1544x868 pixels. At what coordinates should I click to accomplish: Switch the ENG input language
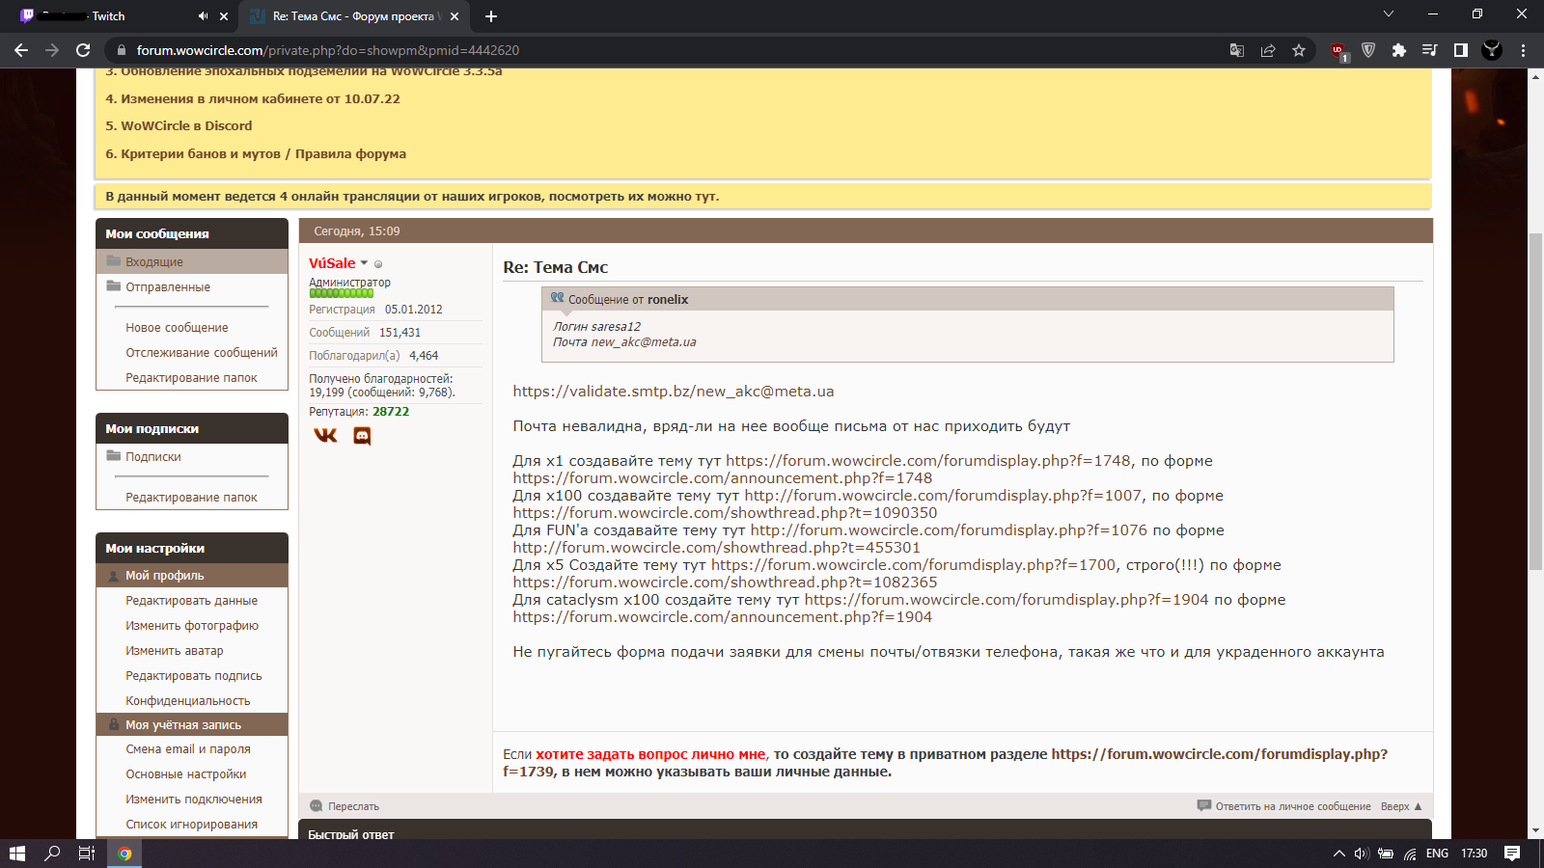click(x=1437, y=854)
